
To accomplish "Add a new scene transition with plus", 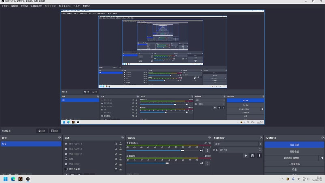I will (x=246, y=156).
